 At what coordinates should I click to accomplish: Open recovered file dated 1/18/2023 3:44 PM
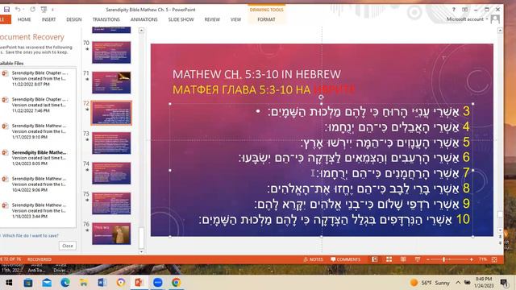click(x=38, y=211)
